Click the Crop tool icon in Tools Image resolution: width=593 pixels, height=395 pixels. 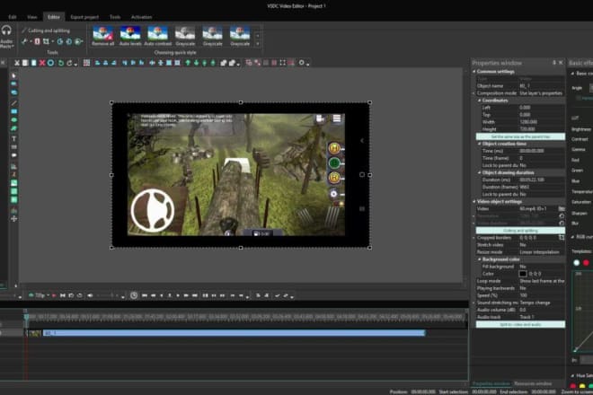click(x=46, y=41)
